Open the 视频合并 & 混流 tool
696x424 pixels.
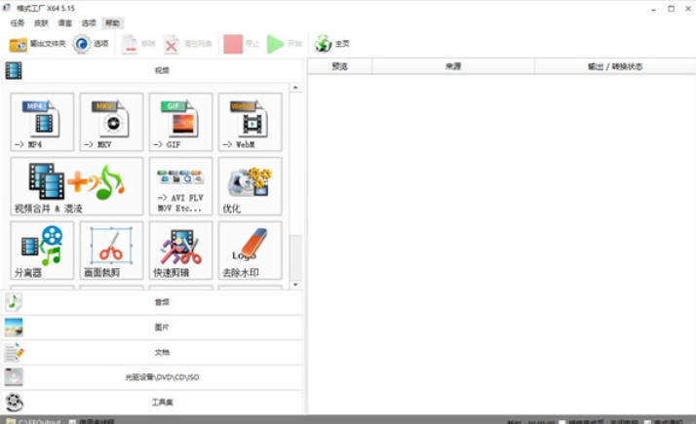click(77, 186)
